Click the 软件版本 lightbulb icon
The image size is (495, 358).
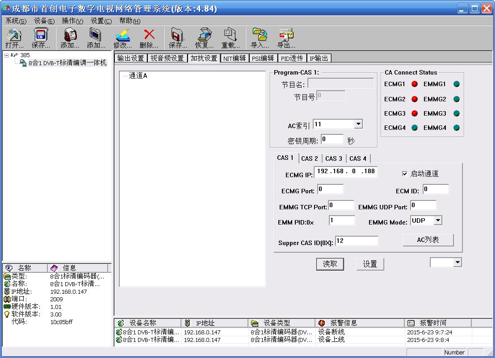click(x=7, y=314)
